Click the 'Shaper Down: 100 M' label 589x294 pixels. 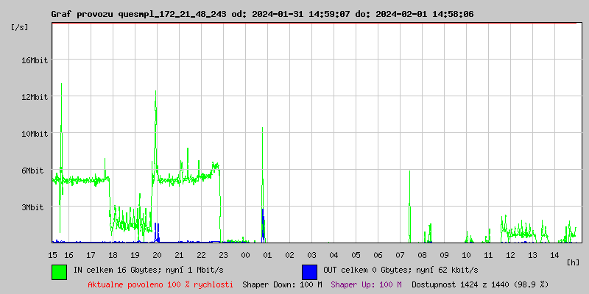[282, 284]
